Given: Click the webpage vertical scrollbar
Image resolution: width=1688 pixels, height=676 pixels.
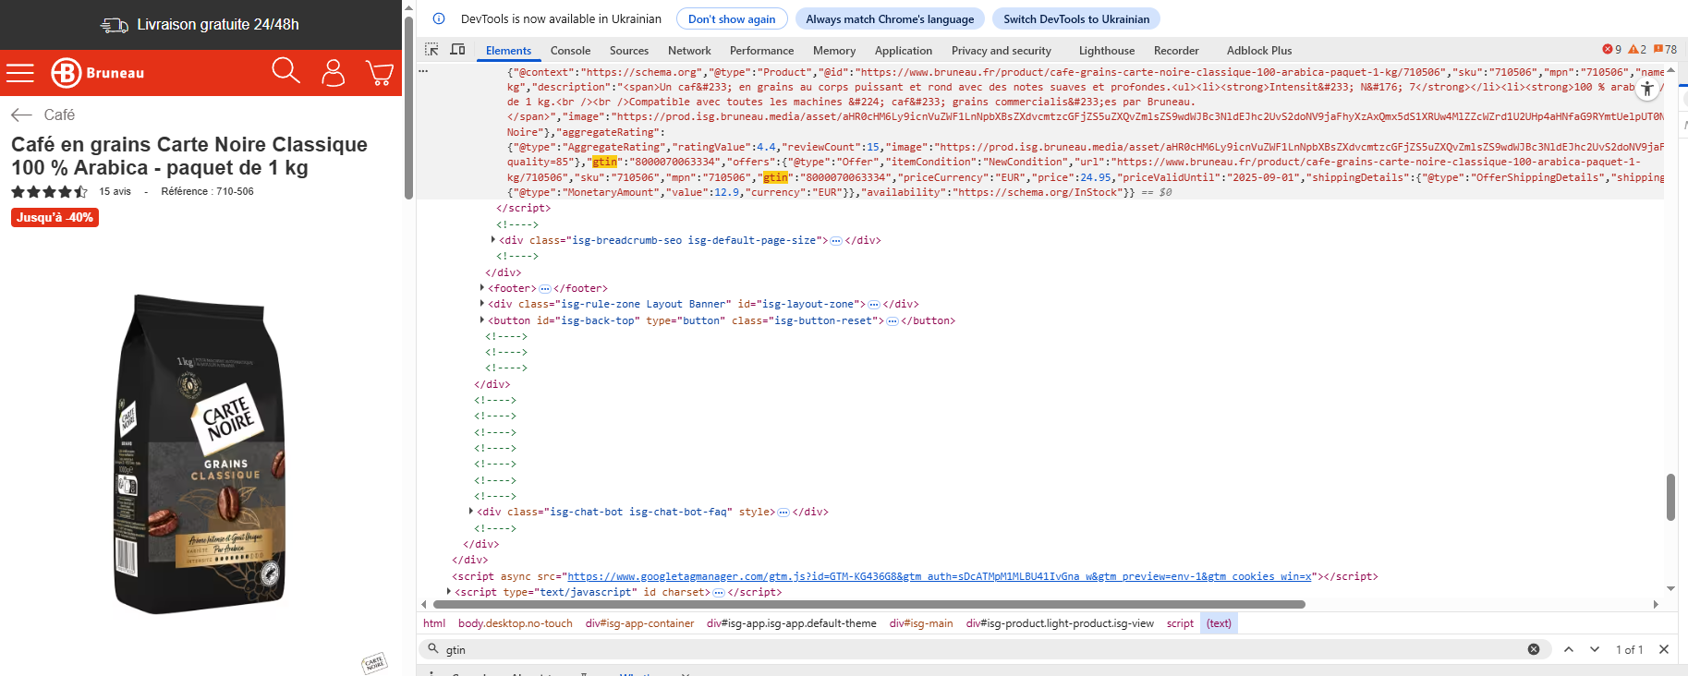Looking at the screenshot, I should pos(408,106).
